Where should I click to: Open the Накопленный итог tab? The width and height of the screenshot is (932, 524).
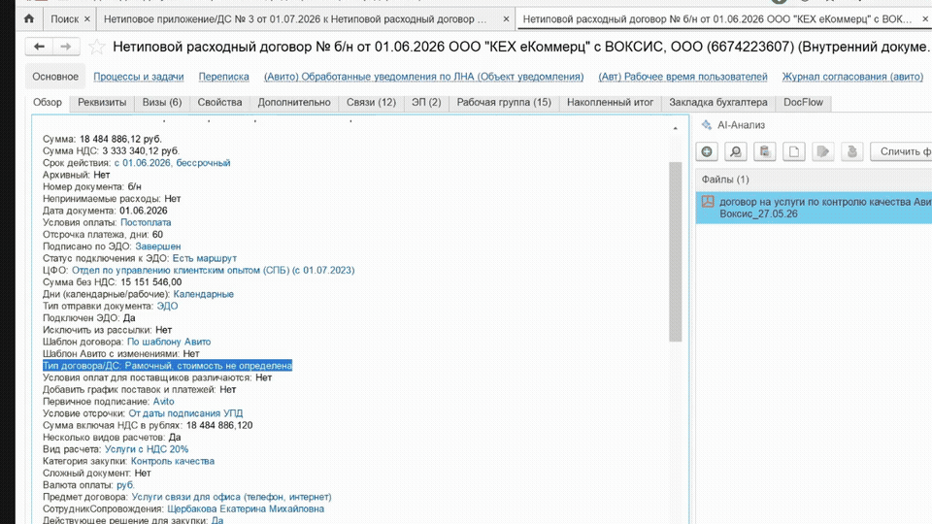[x=610, y=102]
